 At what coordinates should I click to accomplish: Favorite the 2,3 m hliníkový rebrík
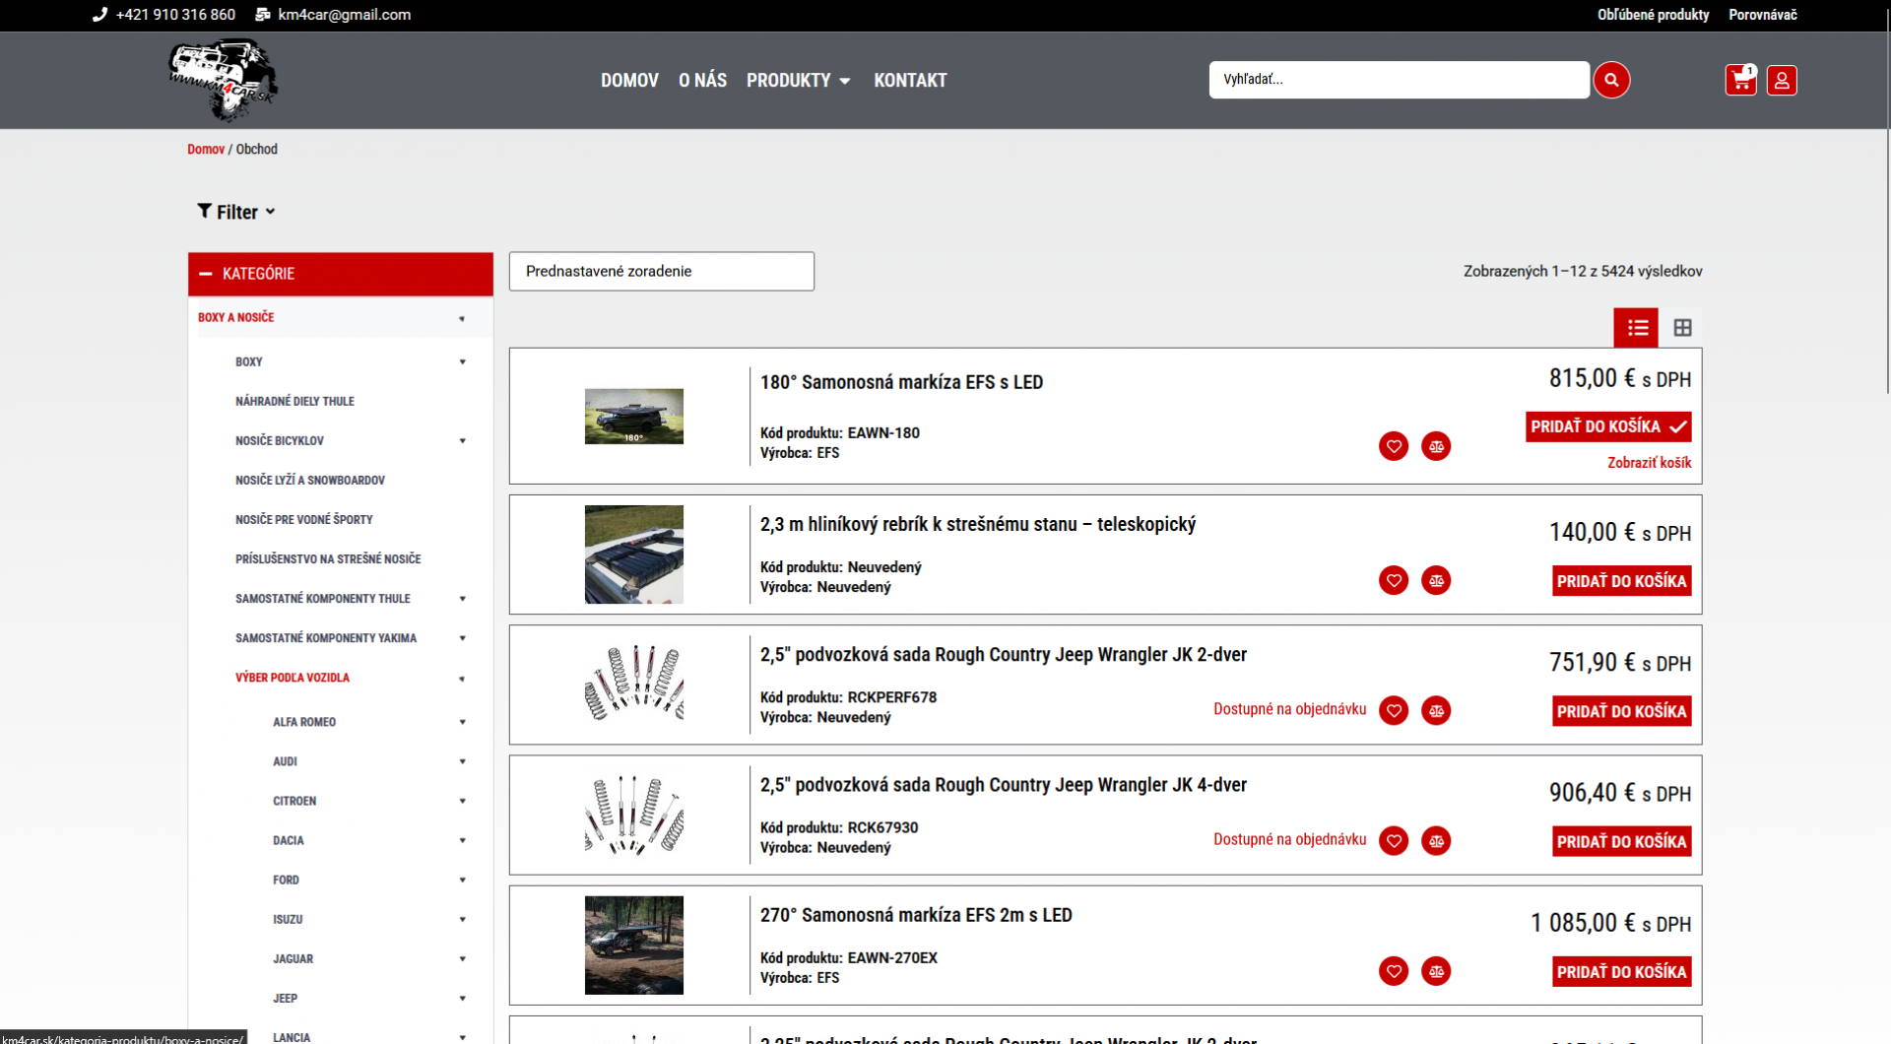point(1394,580)
